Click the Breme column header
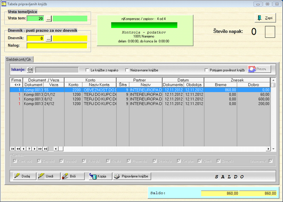The image size is (283, 202). click(221, 85)
